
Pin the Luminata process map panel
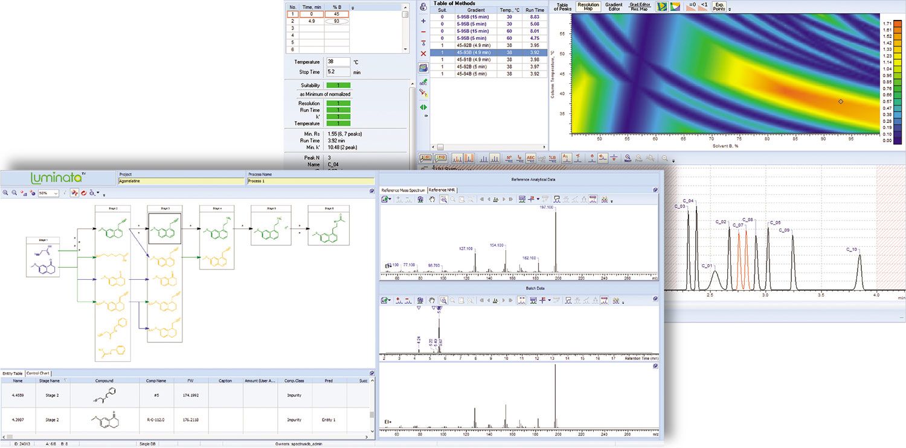click(372, 191)
